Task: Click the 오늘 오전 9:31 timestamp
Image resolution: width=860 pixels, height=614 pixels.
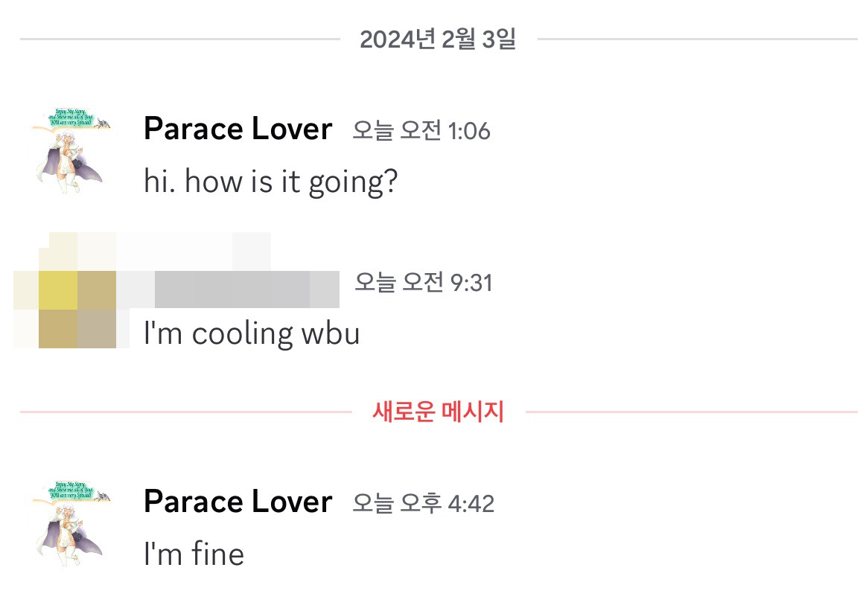Action: pos(423,283)
